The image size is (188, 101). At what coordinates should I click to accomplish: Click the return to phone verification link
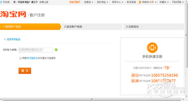[x=14, y=39]
